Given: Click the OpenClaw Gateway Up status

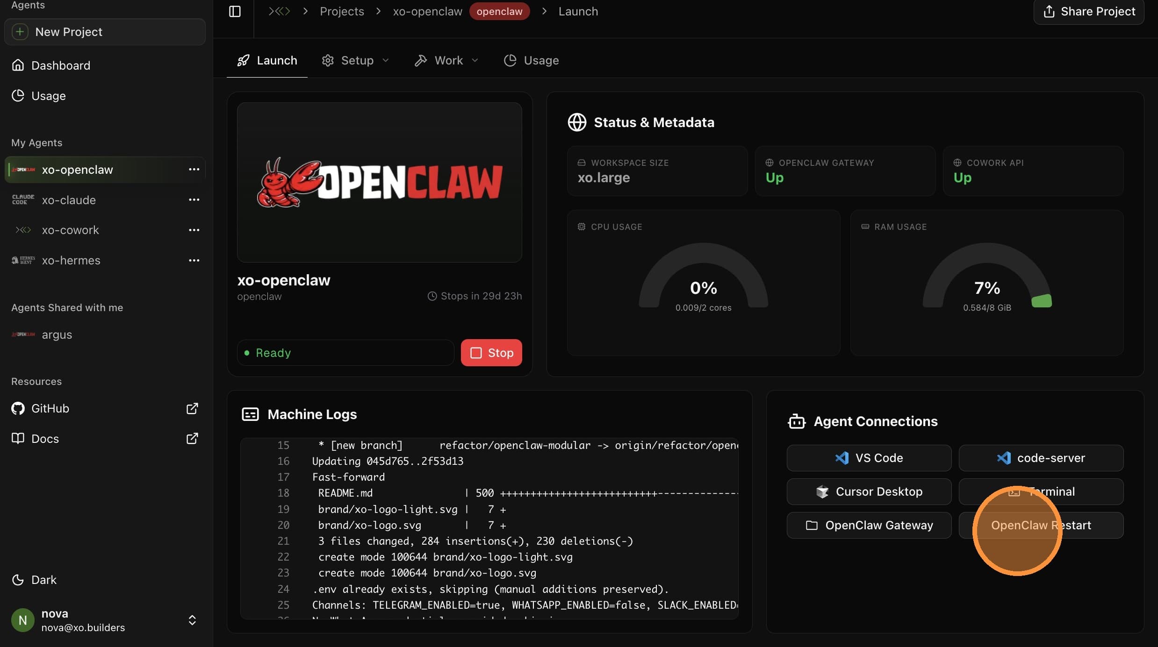Looking at the screenshot, I should (774, 178).
